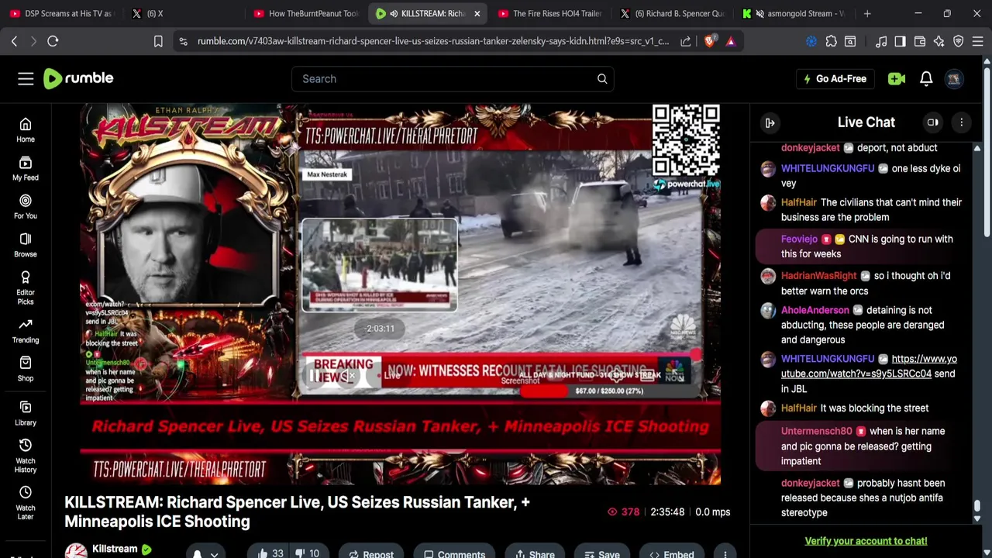Open youtube link in WHITELUNGKUNGFU chat message
Viewport: 992px width, 558px height.
click(869, 366)
